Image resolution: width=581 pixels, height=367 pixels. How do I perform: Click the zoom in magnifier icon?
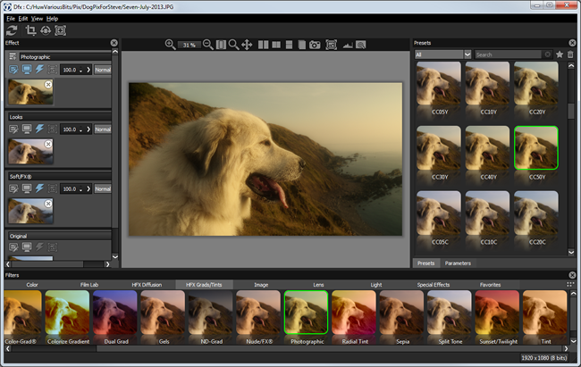pos(170,45)
